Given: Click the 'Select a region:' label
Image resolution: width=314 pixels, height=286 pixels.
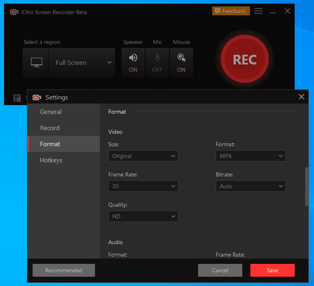Looking at the screenshot, I should (42, 42).
